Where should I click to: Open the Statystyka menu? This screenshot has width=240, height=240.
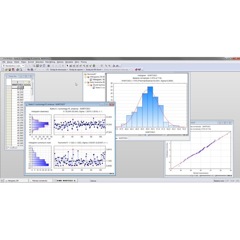pyautogui.click(x=39, y=62)
